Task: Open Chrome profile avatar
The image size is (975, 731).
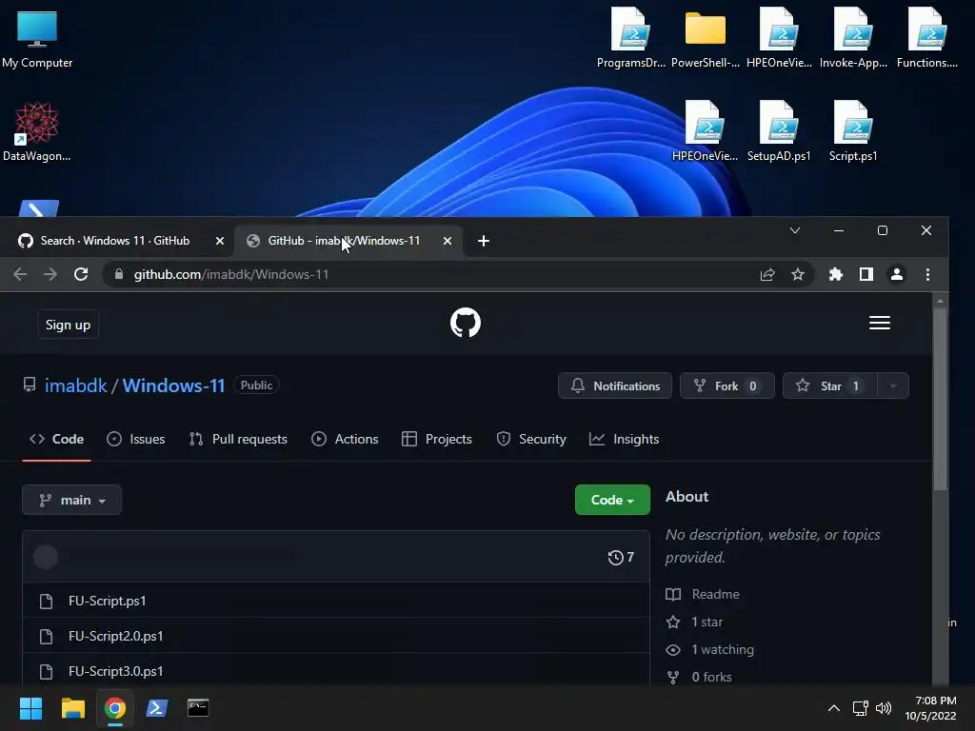Action: (x=897, y=274)
